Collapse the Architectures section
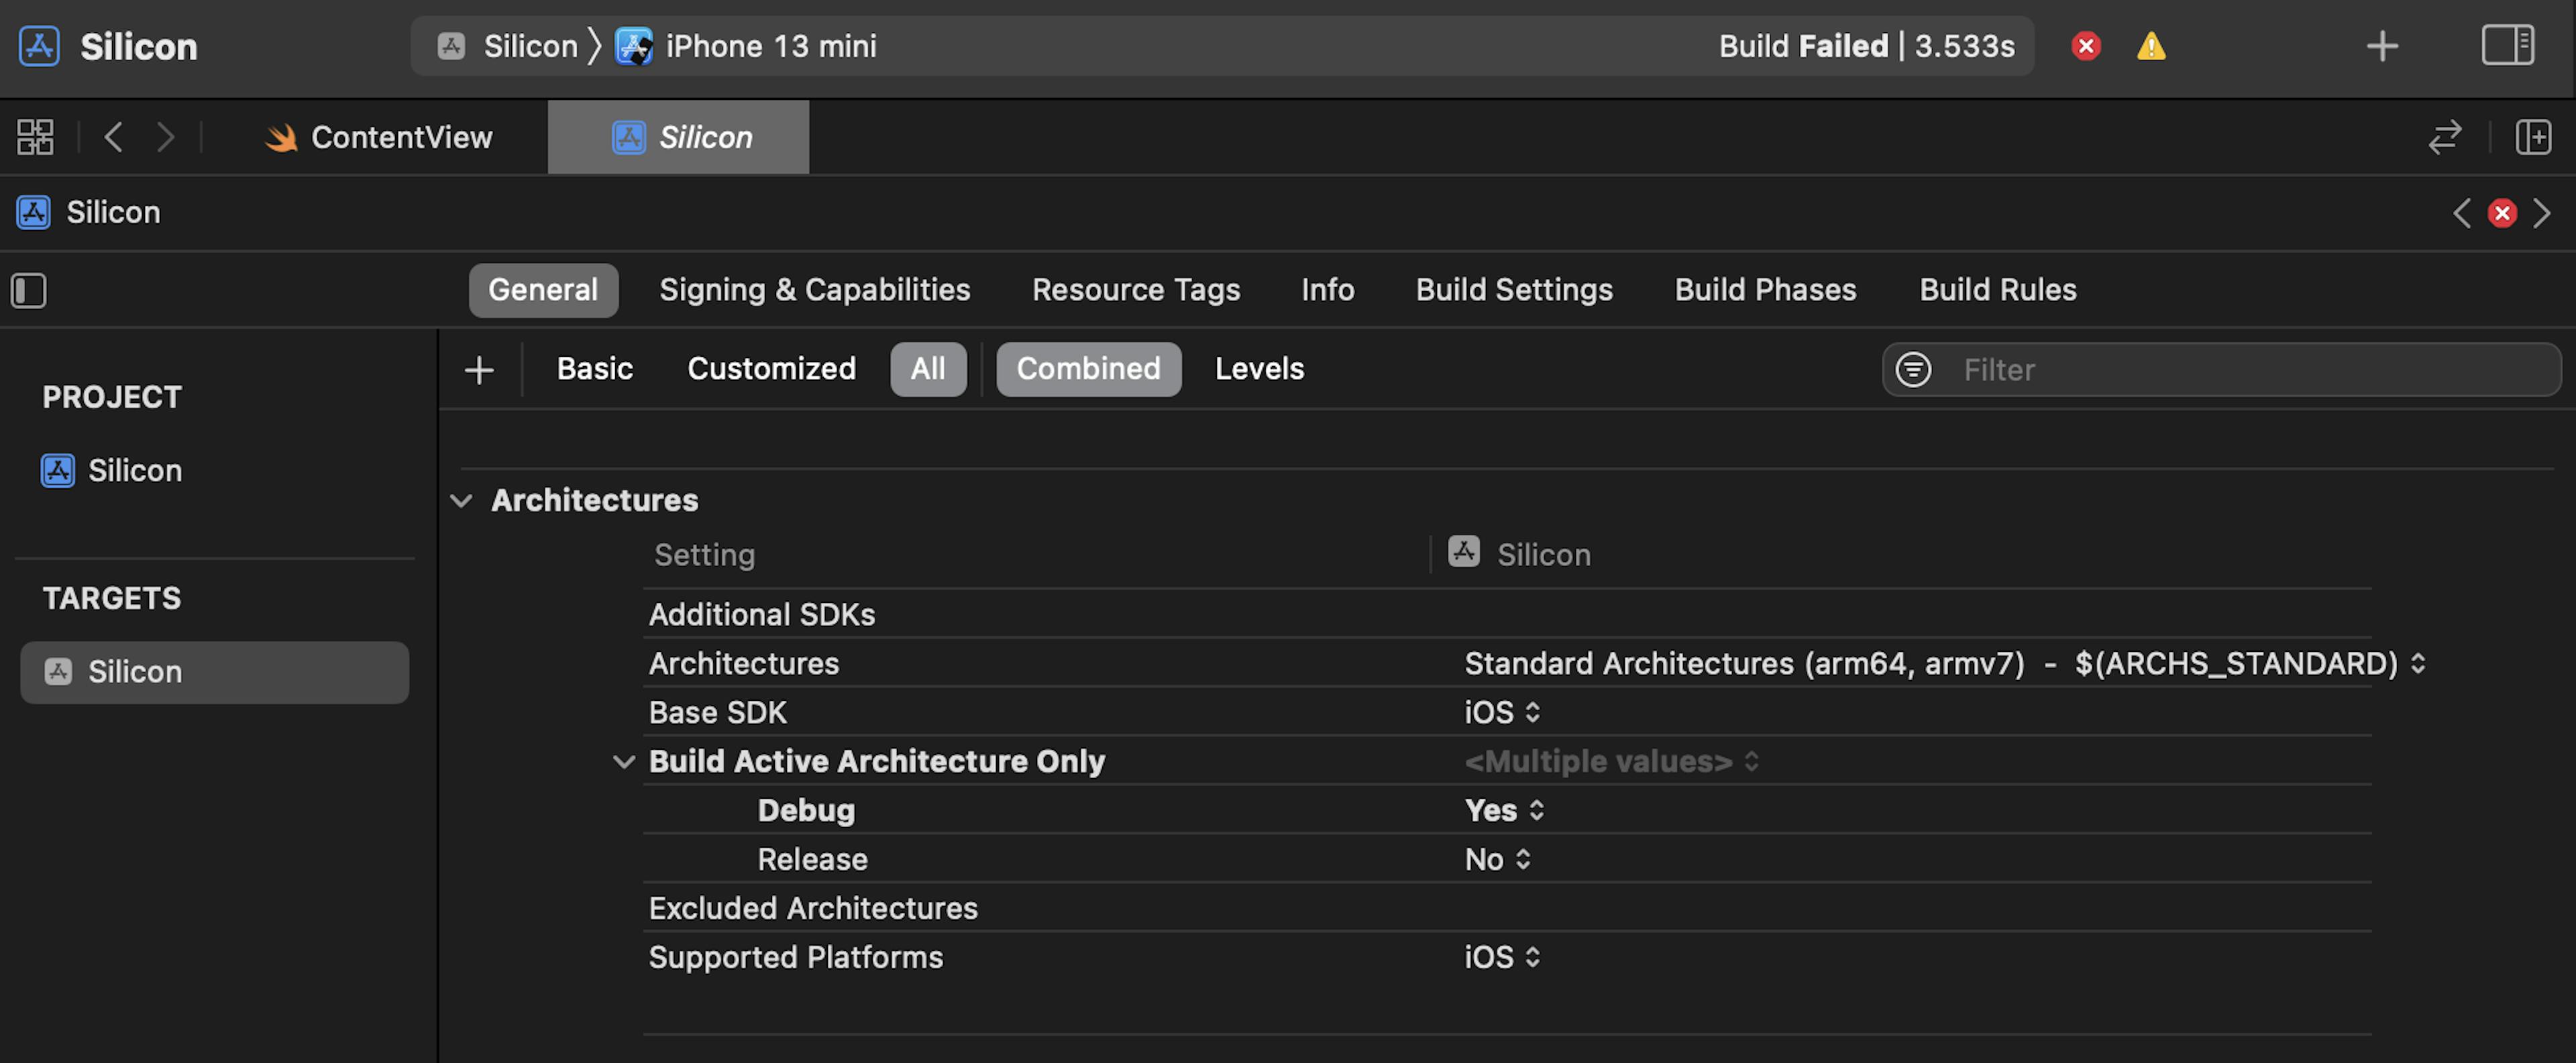Screen dimensions: 2576x1063 pos(461,501)
